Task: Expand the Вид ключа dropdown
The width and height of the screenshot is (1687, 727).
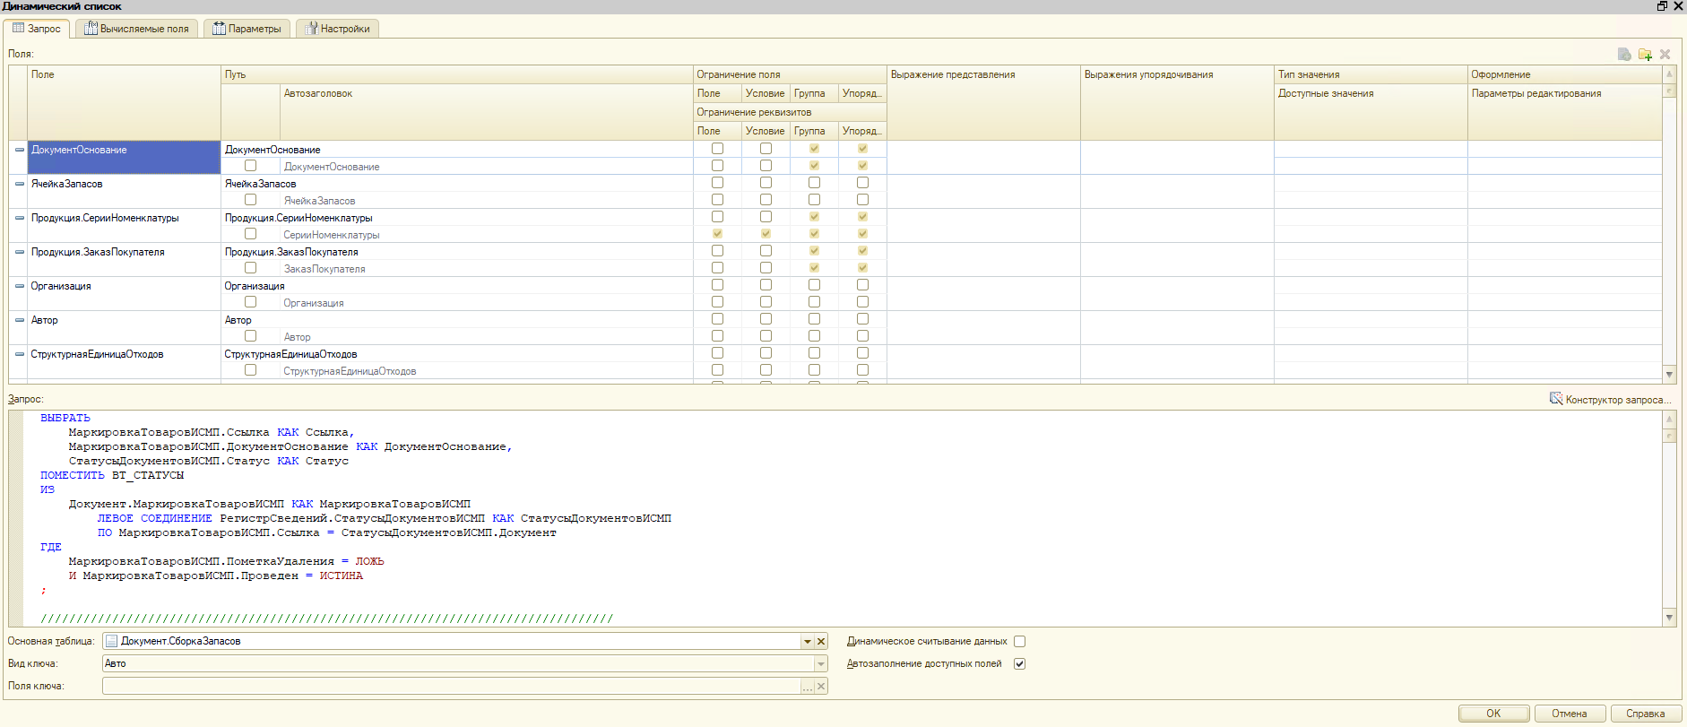Action: (x=821, y=663)
